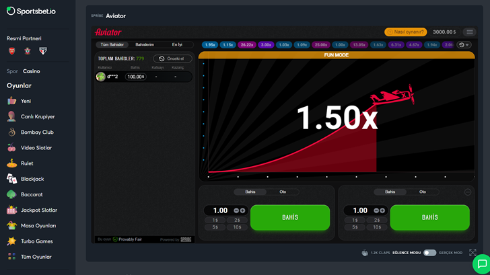Viewport: 490px width, 275px height.
Task: Select Bahis mode in right bet panel
Action: 390,192
